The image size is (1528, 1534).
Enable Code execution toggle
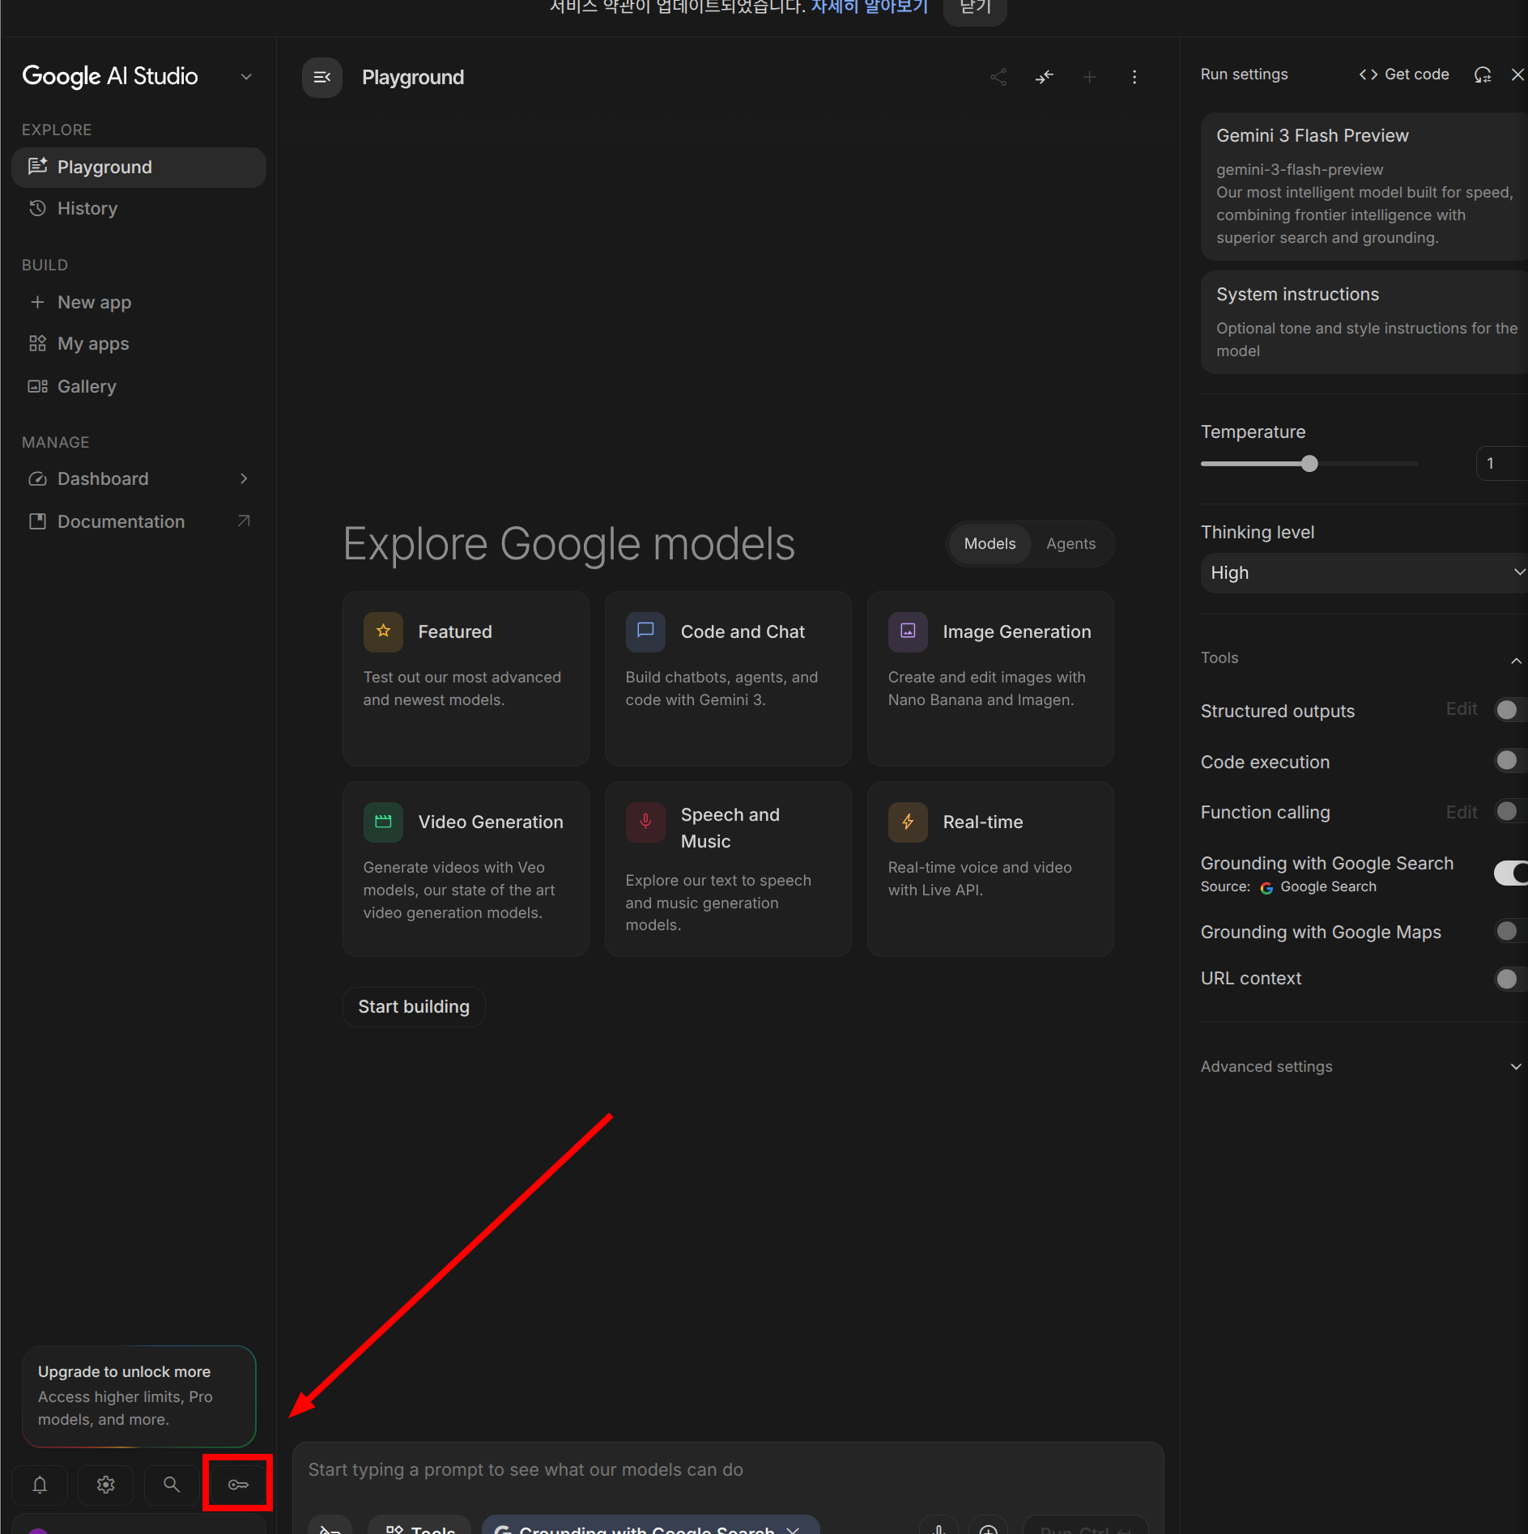pos(1510,760)
